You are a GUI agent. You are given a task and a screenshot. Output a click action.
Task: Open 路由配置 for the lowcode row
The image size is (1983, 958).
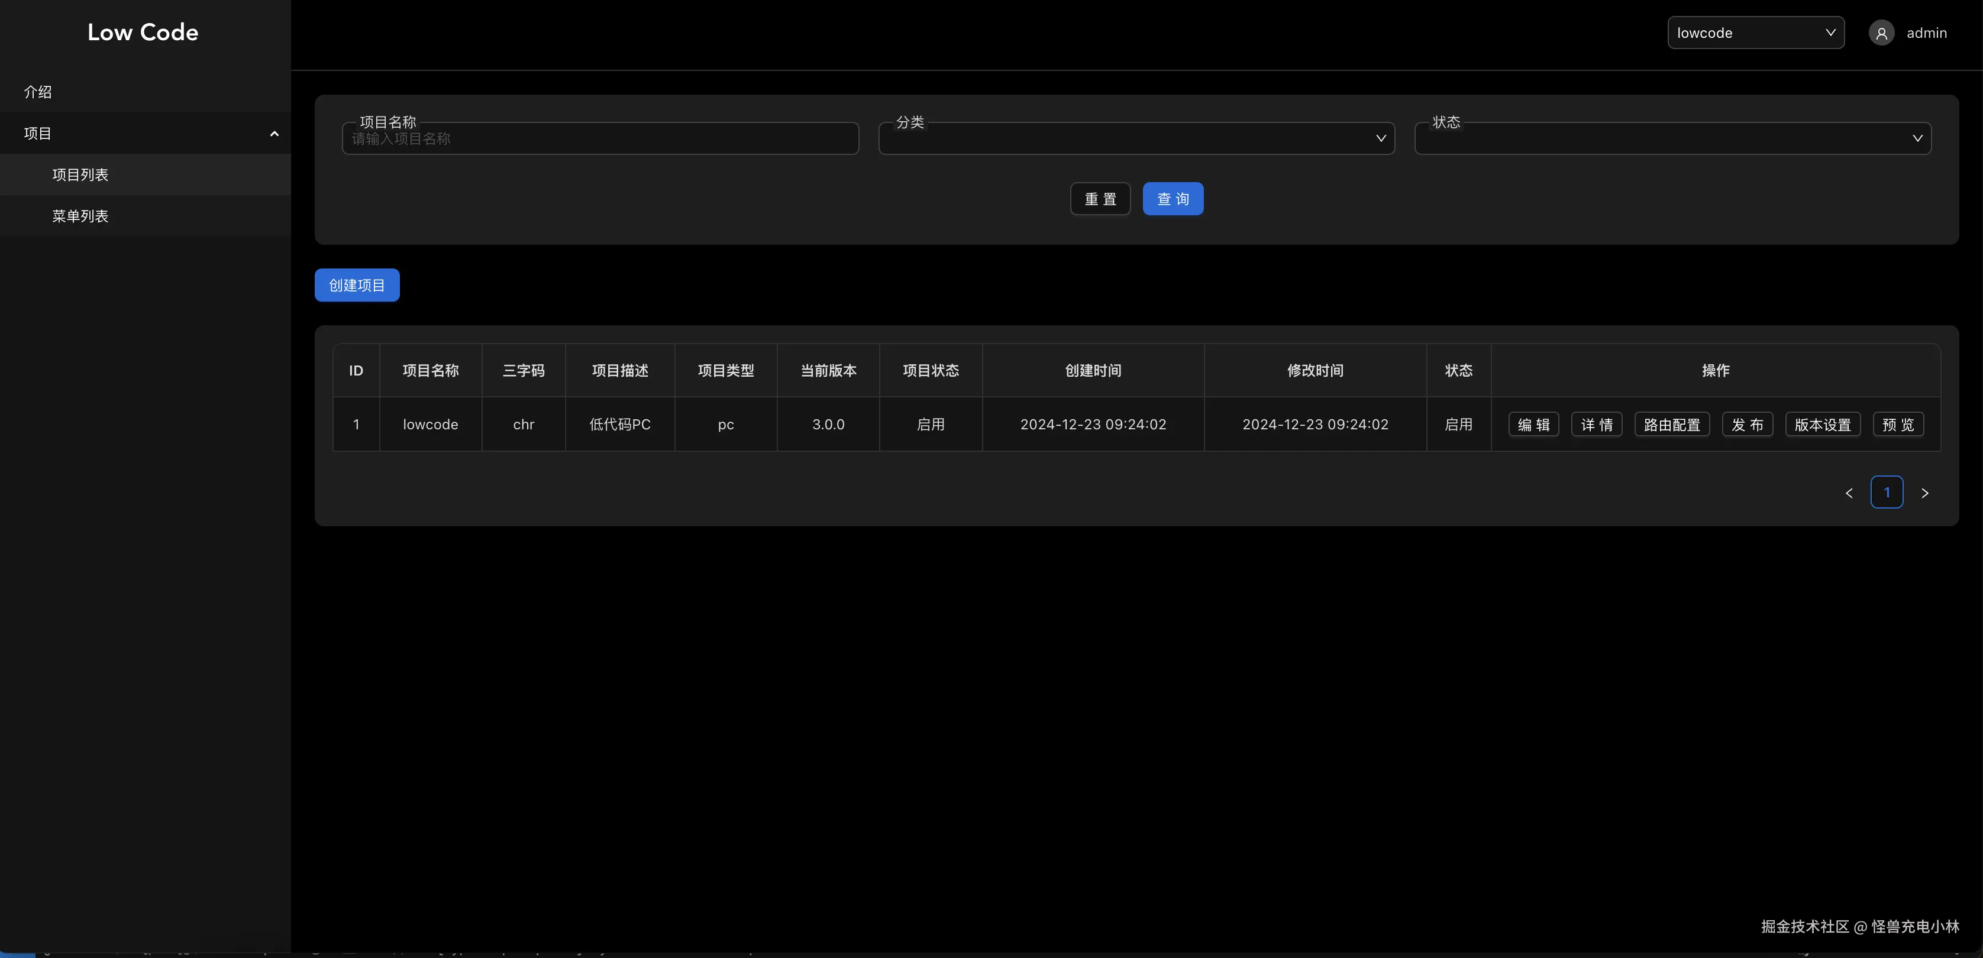point(1672,425)
